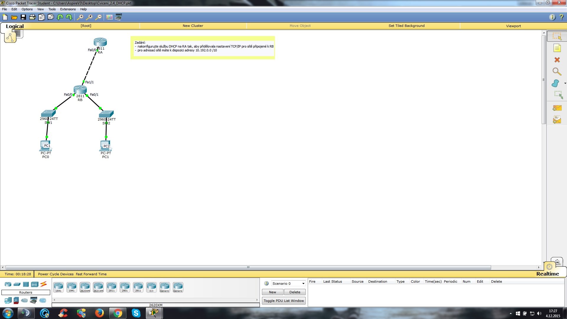The image size is (567, 319).
Task: Open the View menu
Action: coord(40,9)
